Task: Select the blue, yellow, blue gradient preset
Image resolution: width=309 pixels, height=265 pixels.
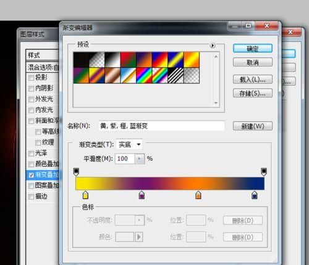Action: [176, 60]
